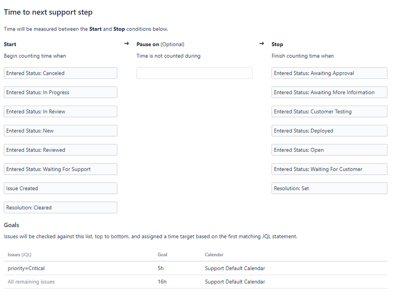This screenshot has width=407, height=297.
Task: Click the 5h goal value
Action: (161, 268)
